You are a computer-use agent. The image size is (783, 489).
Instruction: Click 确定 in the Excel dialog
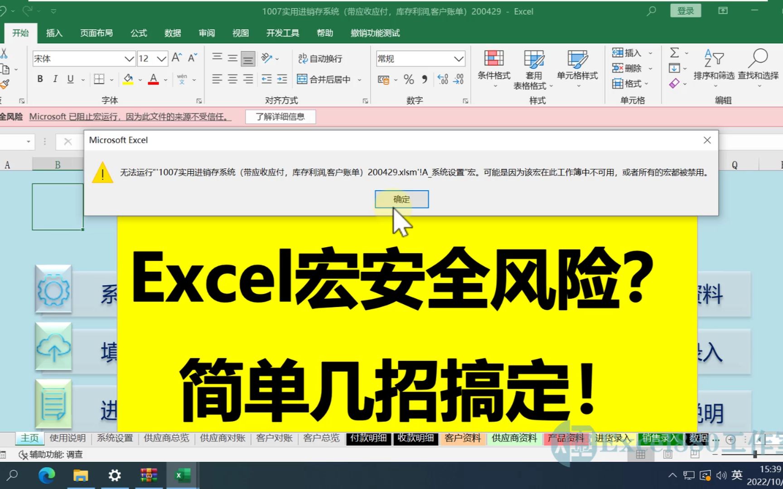pyautogui.click(x=401, y=199)
